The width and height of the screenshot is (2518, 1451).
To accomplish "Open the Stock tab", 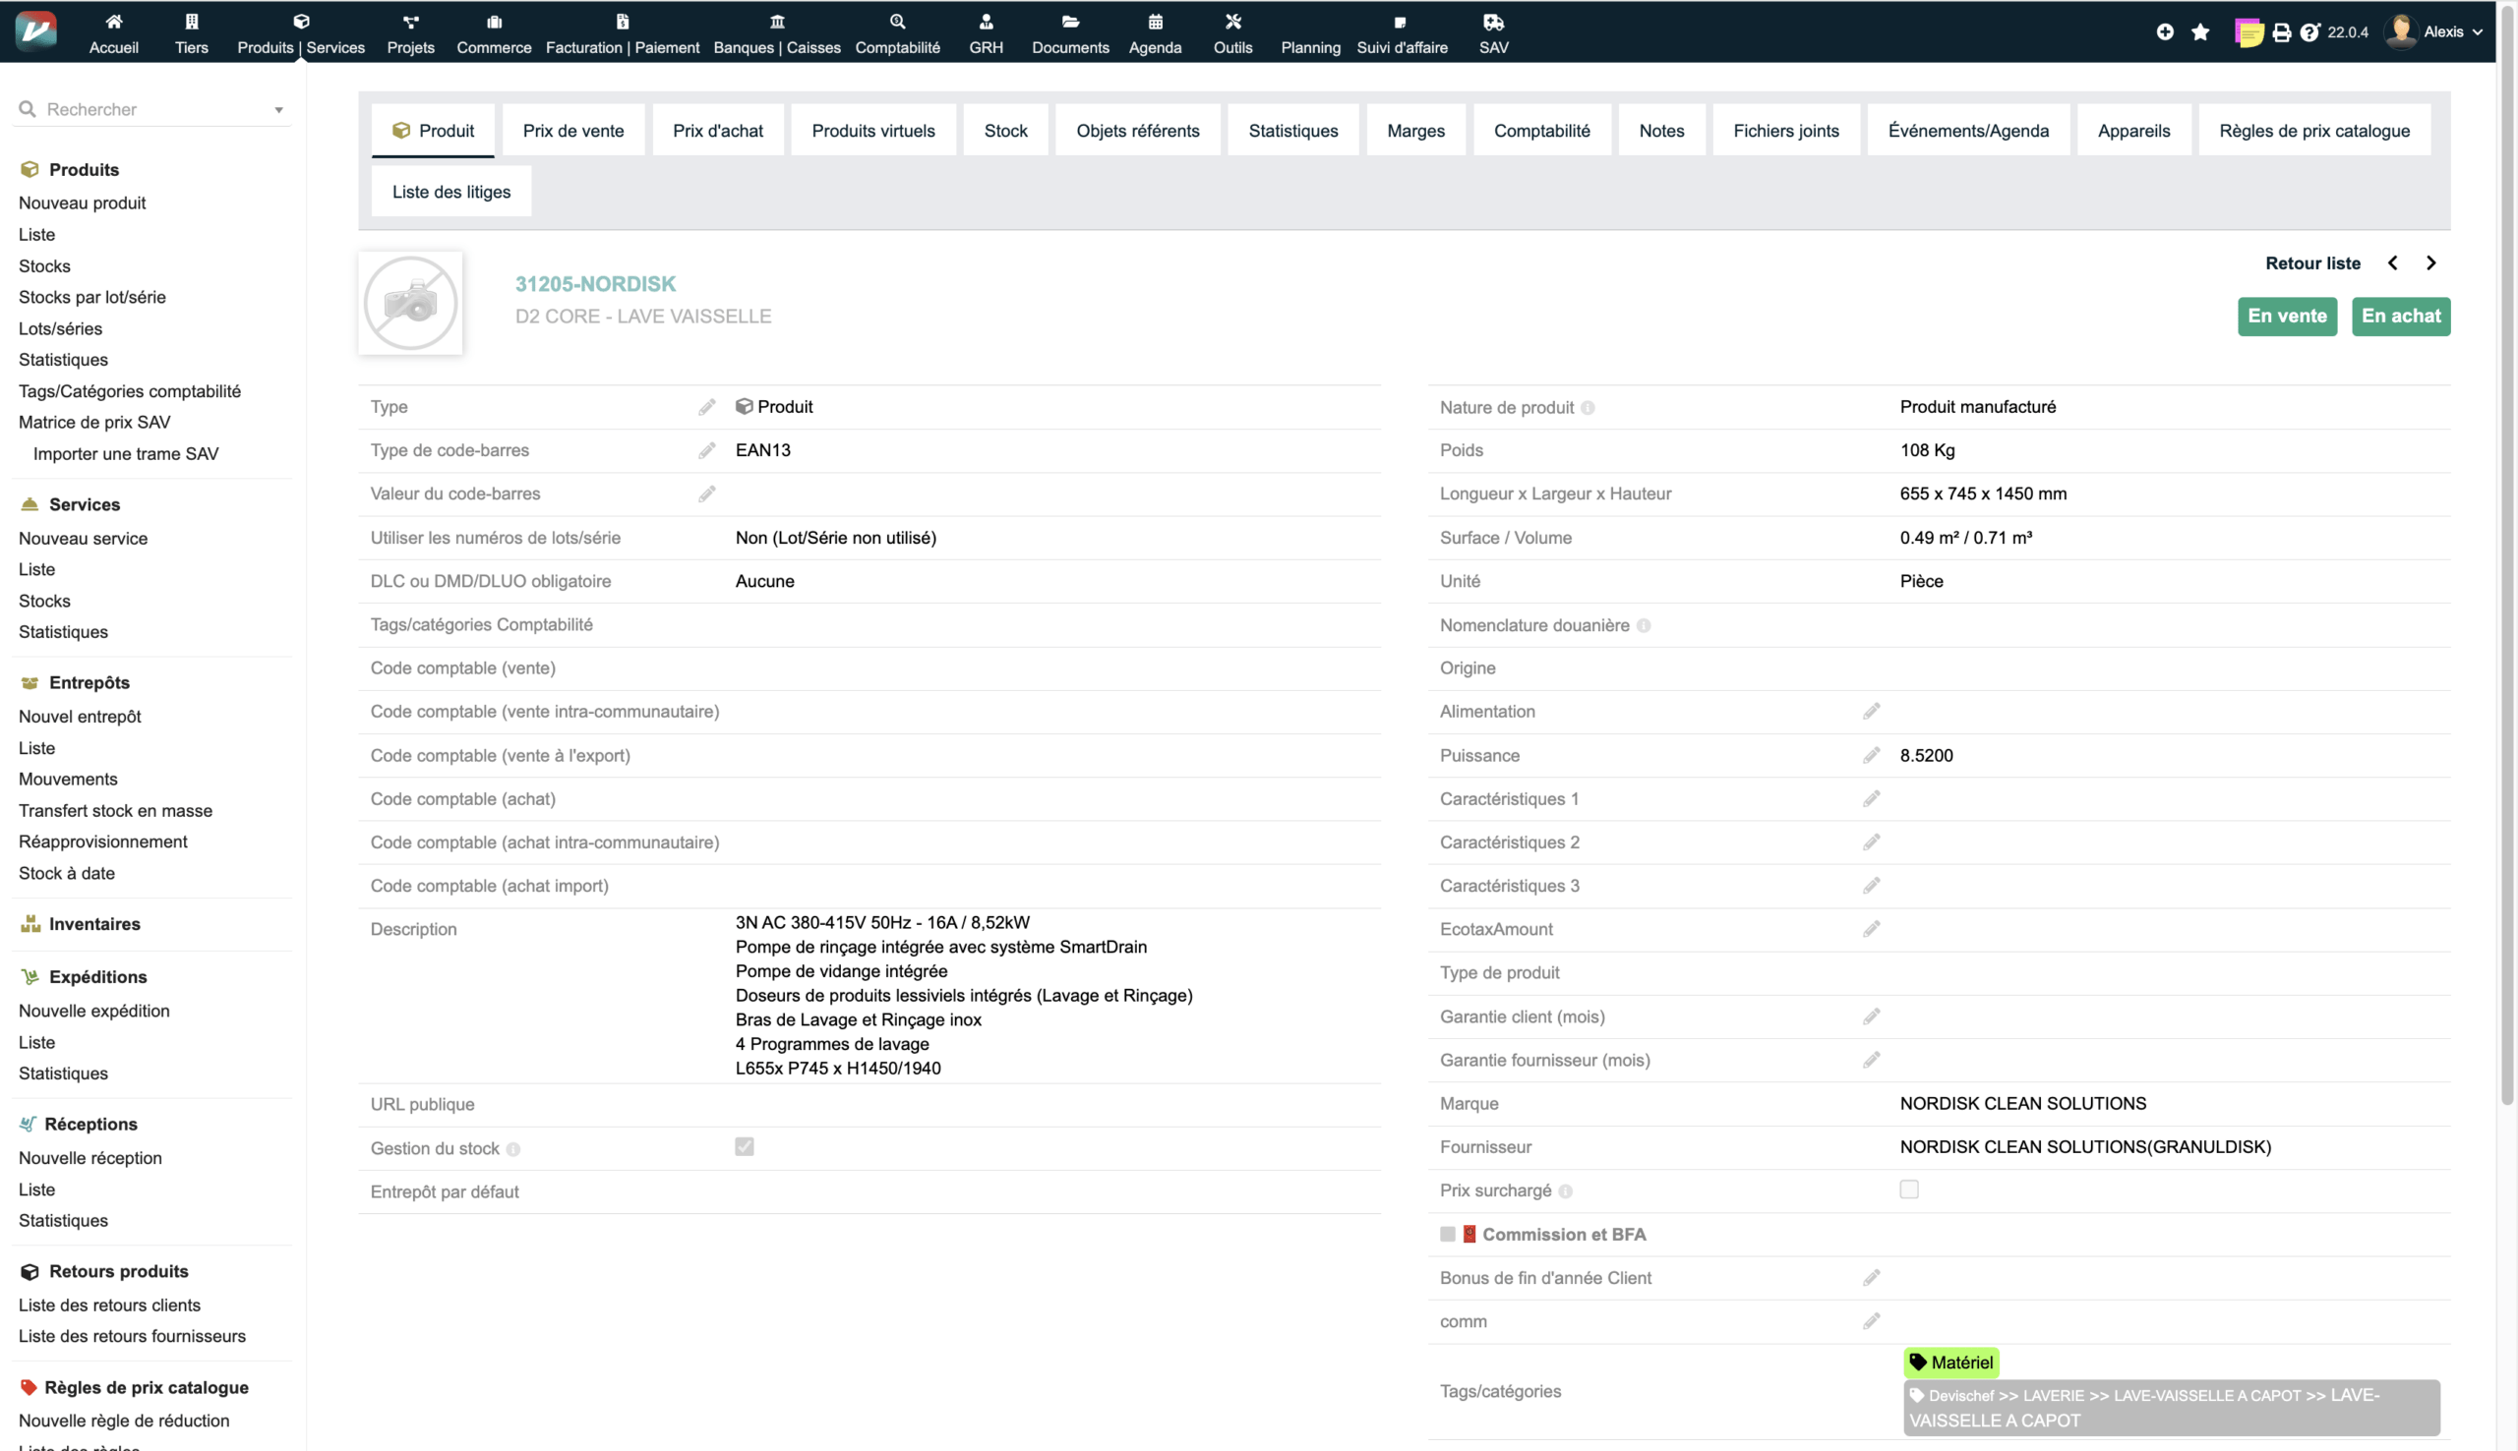I will (1005, 131).
